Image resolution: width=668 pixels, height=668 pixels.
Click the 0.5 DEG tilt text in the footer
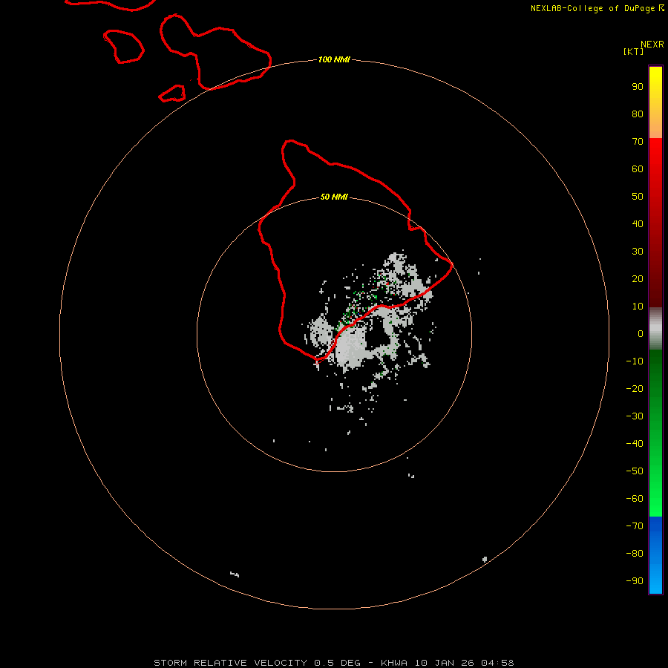click(x=338, y=663)
